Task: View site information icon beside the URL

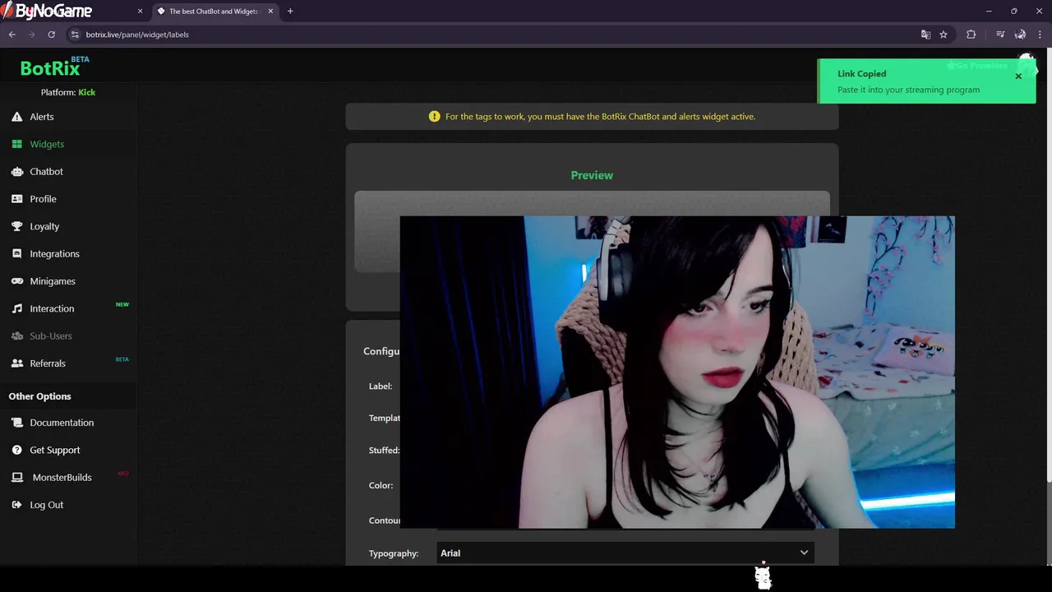Action: [75, 35]
